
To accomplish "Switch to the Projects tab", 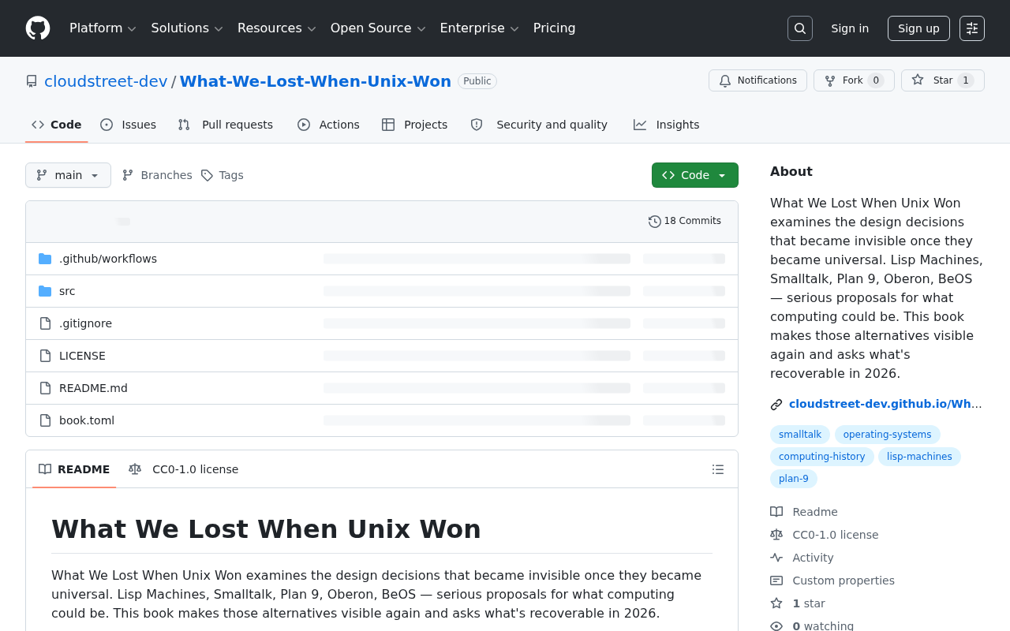I will pos(414,125).
